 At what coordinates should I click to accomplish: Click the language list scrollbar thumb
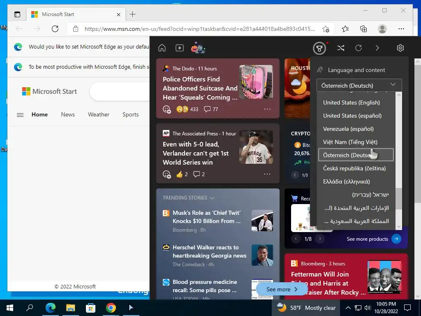pos(399,199)
